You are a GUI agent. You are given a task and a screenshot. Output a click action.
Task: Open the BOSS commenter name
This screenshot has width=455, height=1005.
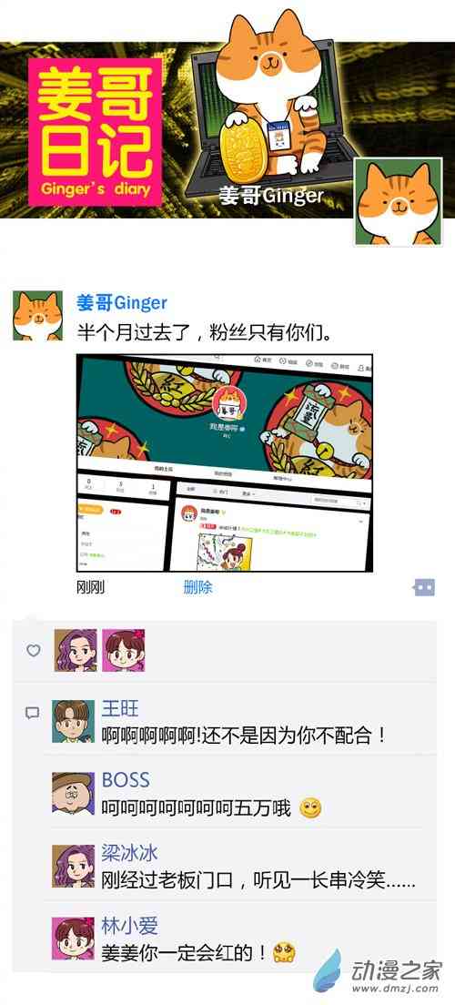click(126, 780)
